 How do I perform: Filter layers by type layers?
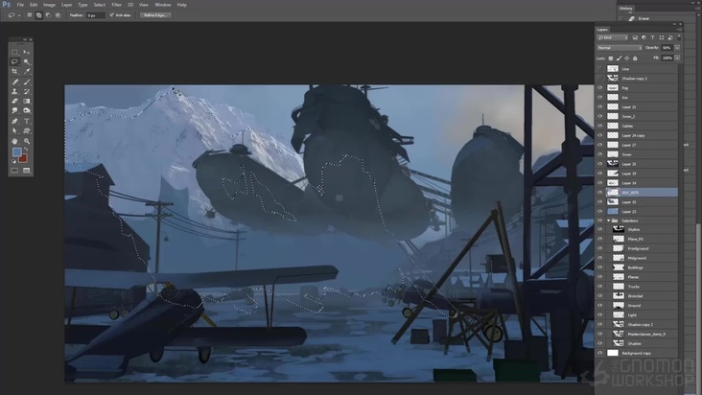point(652,37)
